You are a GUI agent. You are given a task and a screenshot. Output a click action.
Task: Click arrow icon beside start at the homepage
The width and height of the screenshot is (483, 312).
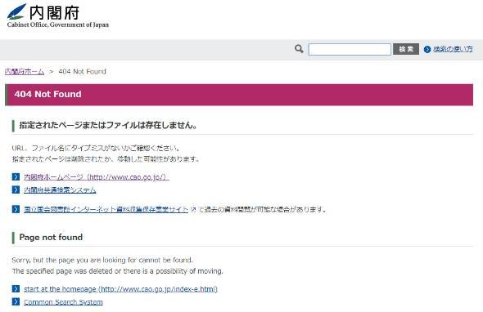tap(16, 288)
